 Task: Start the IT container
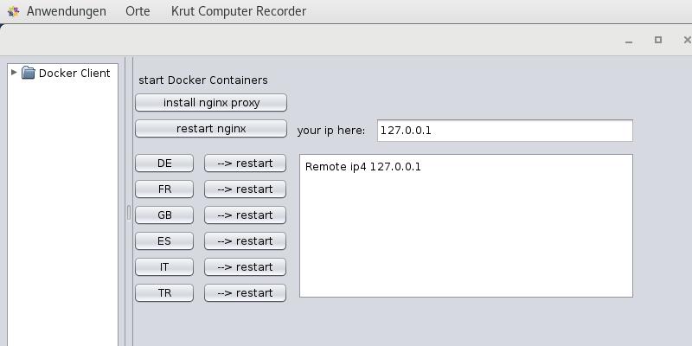164,267
